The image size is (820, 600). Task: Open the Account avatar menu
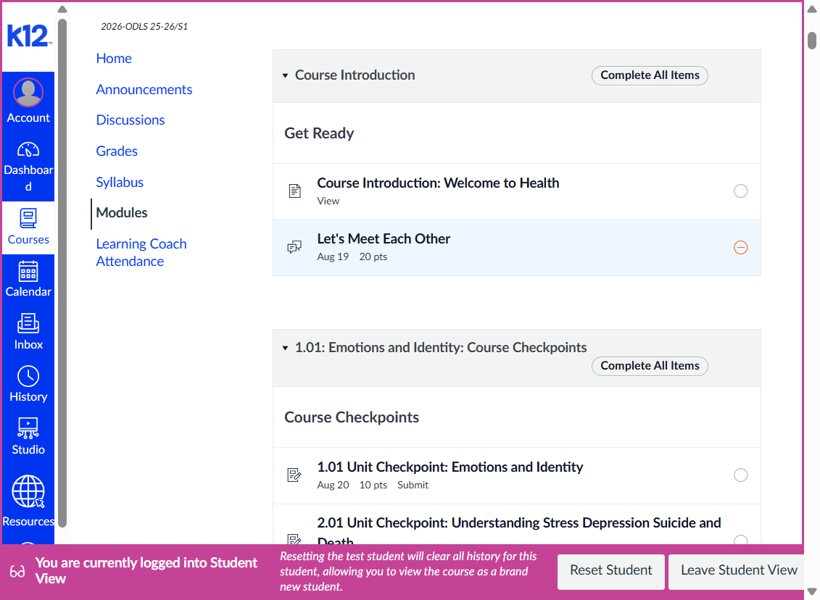coord(28,93)
